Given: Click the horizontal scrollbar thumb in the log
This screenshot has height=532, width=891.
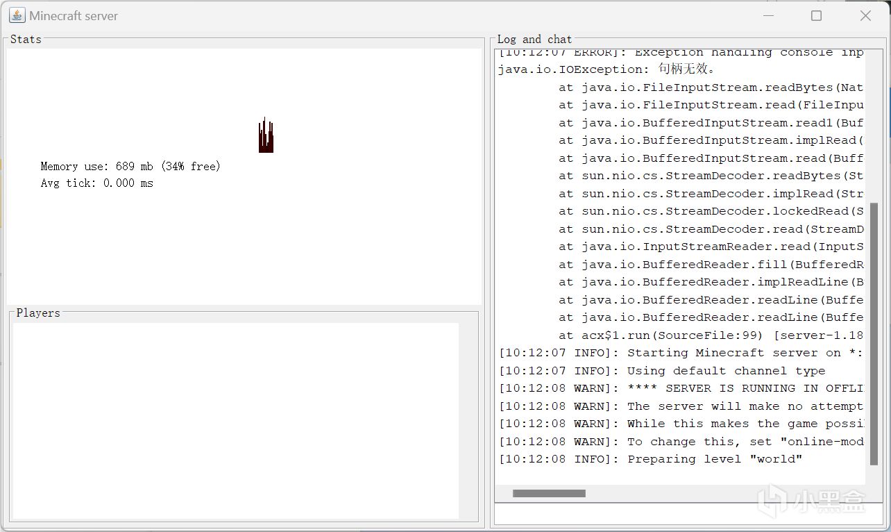Looking at the screenshot, I should click(549, 494).
